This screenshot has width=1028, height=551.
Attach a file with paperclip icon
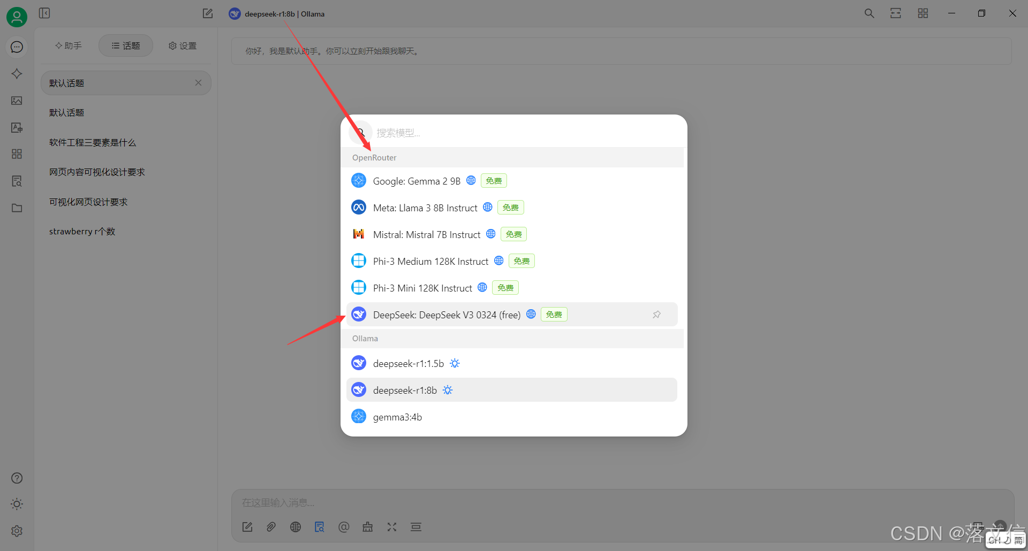271,527
